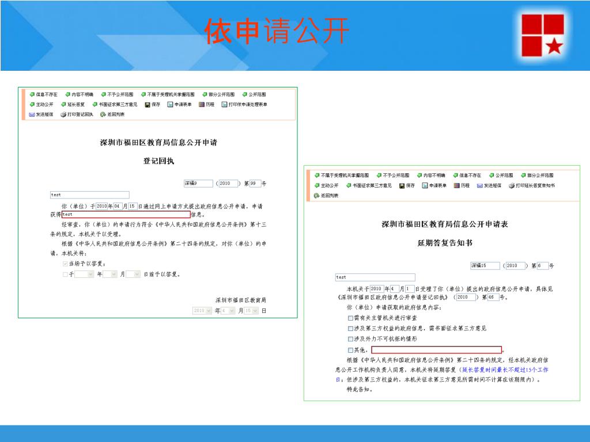The width and height of the screenshot is (590, 442).
Task: Click the red-bordered 其他 reason field
Action: 437,350
